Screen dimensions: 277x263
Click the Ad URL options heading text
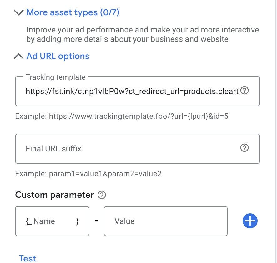[x=58, y=56]
